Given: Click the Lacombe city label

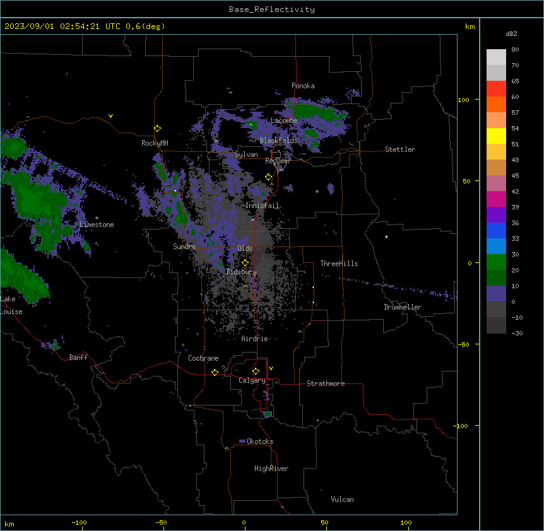Looking at the screenshot, I should [284, 120].
